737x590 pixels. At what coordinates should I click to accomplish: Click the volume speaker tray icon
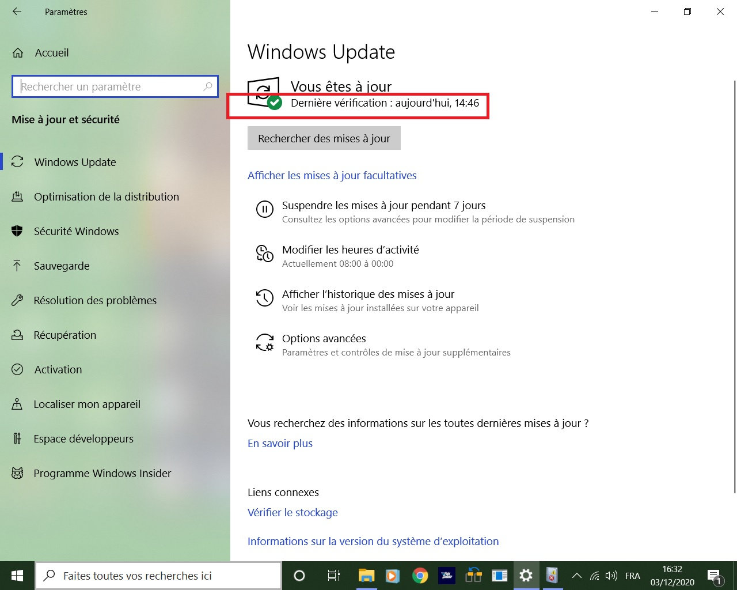click(x=611, y=576)
